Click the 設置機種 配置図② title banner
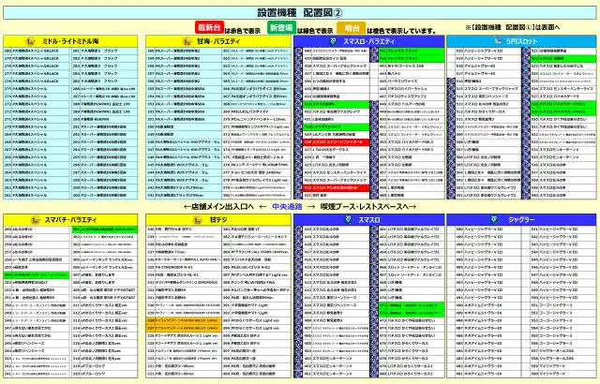The height and width of the screenshot is (384, 600). pyautogui.click(x=300, y=12)
